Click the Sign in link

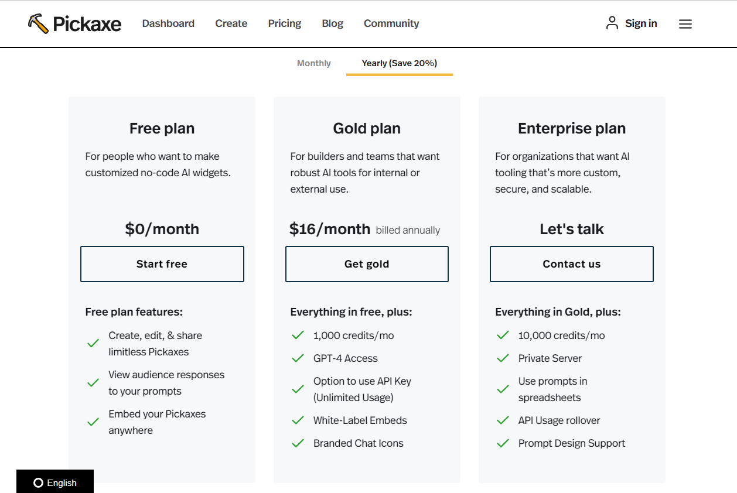(x=641, y=23)
